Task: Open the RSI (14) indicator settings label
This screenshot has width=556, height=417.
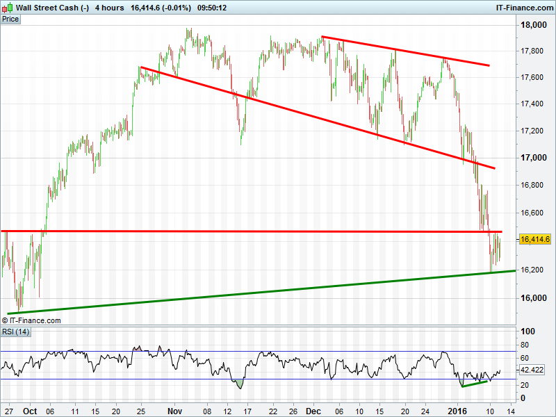Action: tap(15, 332)
